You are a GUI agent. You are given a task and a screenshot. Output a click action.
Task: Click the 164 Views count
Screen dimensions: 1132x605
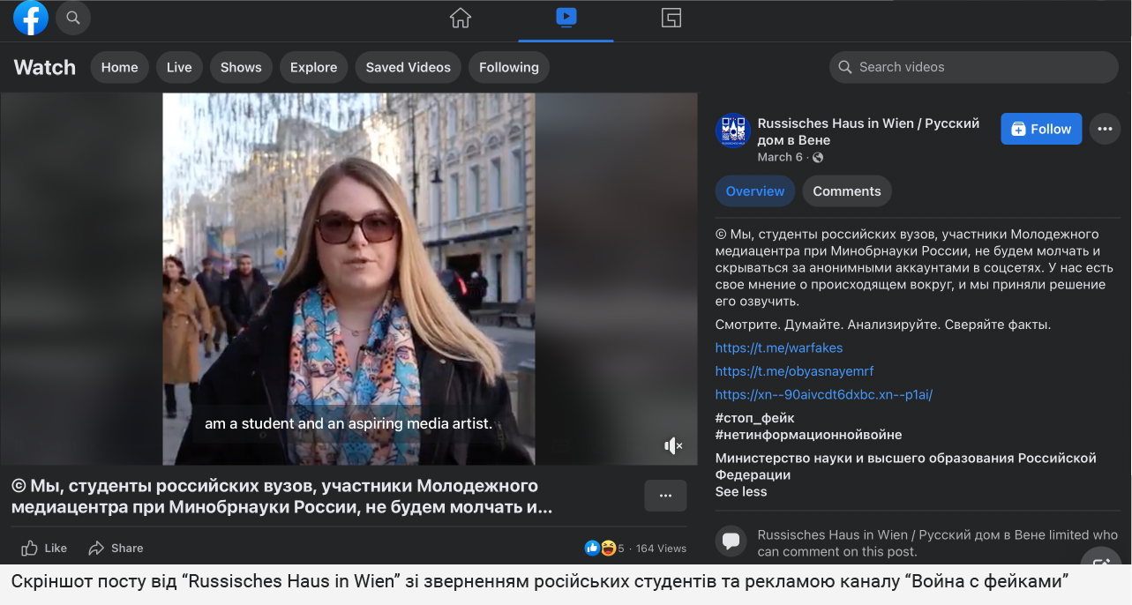(x=661, y=549)
